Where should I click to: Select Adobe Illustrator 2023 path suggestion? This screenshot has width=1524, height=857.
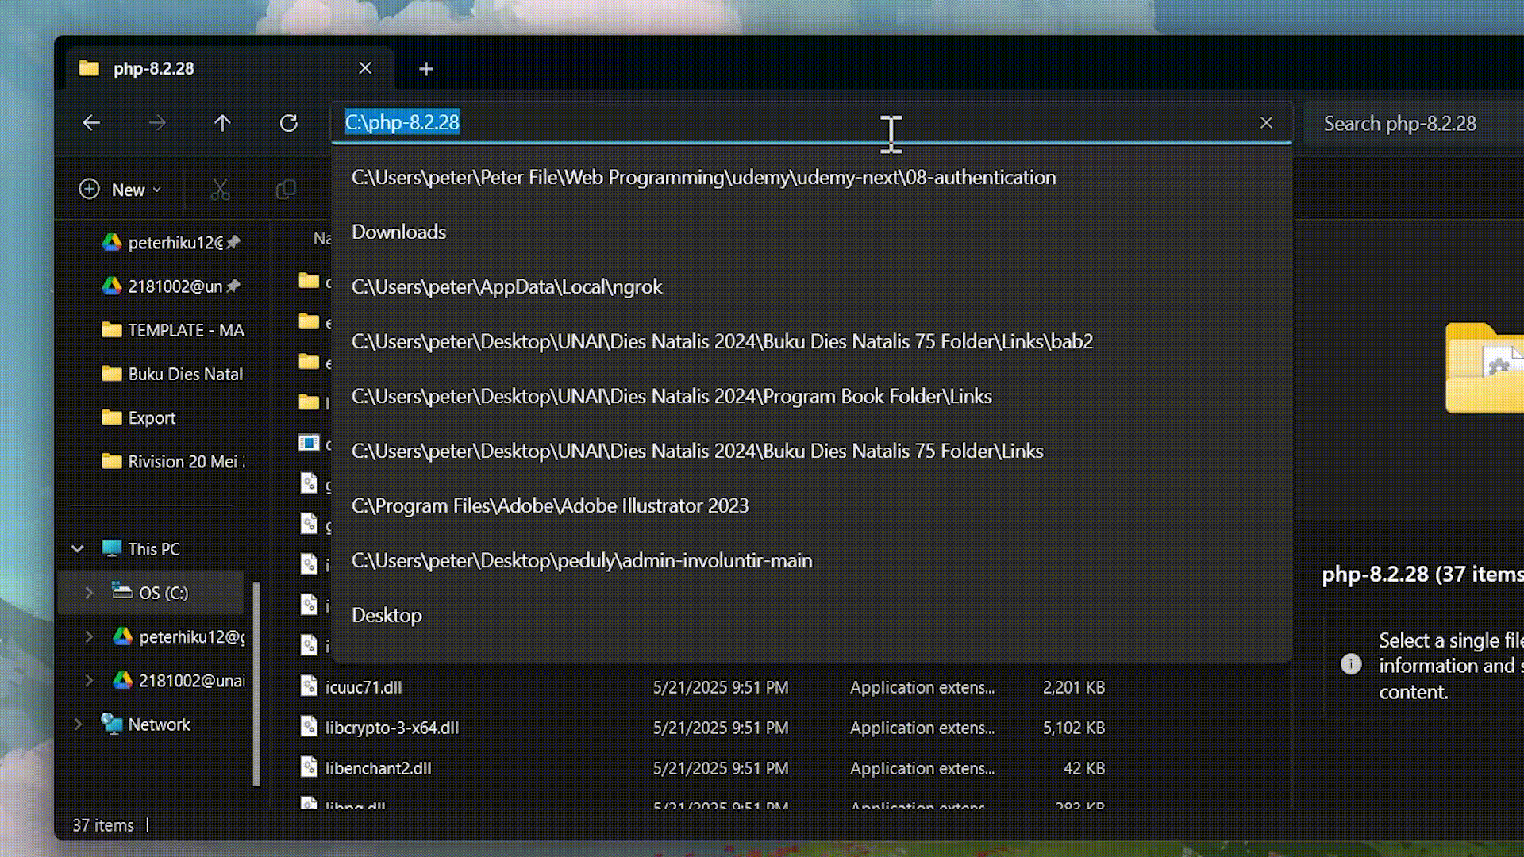(x=811, y=505)
